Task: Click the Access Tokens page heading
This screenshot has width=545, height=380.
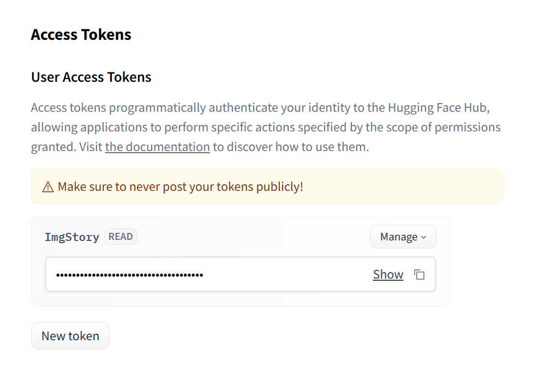Action: 81,34
